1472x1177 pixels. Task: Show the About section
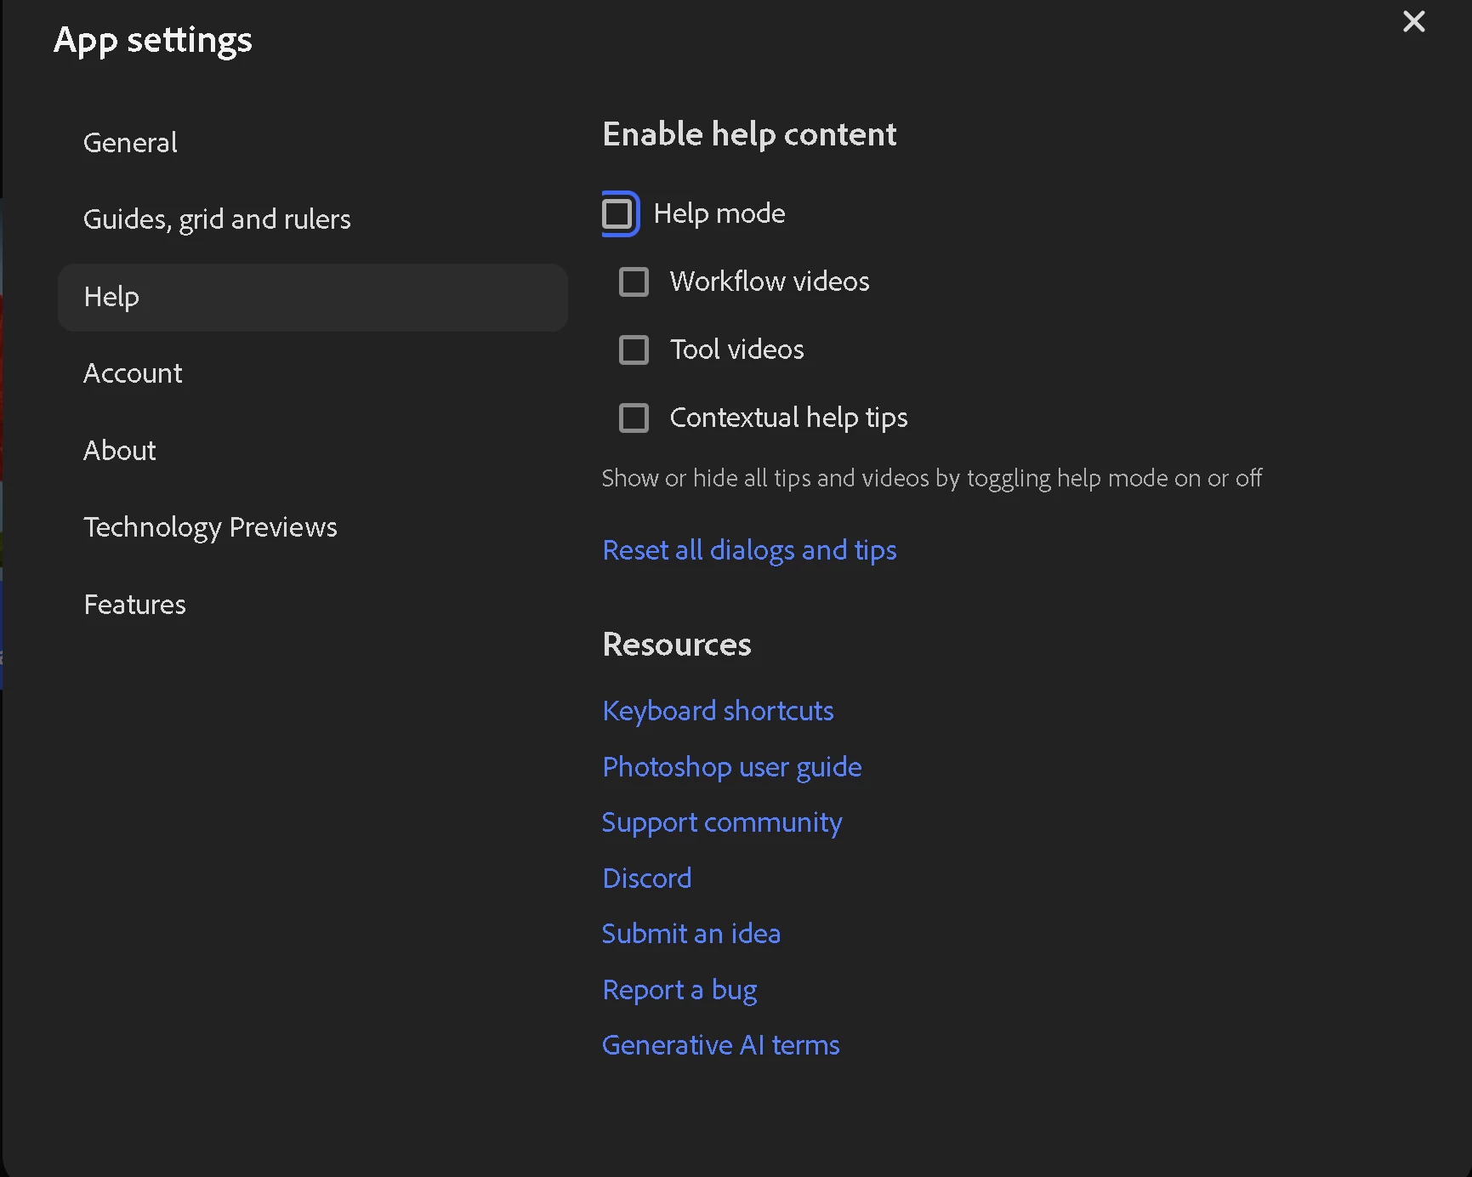pos(120,451)
